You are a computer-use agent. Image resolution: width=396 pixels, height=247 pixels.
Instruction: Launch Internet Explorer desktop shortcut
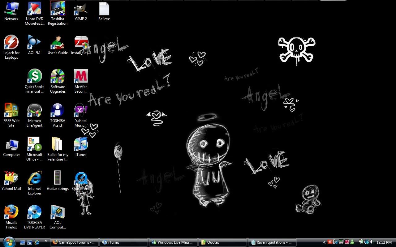point(34,183)
